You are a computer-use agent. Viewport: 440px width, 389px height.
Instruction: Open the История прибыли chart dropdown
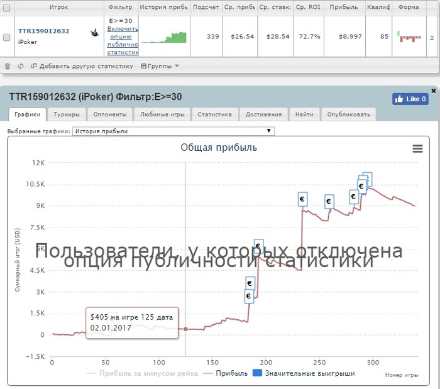click(173, 131)
